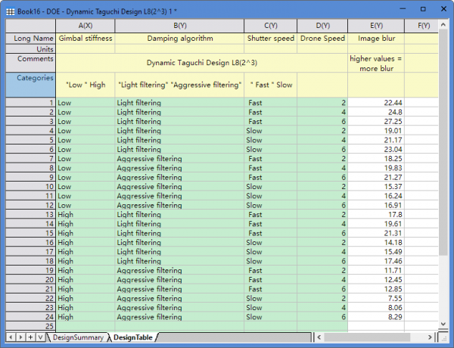The width and height of the screenshot is (454, 348).
Task: Select column C(Y) header
Action: coord(271,26)
